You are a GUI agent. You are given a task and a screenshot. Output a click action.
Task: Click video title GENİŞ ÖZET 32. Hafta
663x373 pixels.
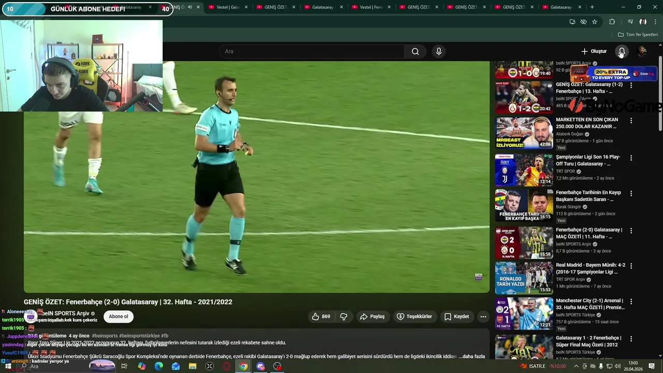tap(128, 302)
